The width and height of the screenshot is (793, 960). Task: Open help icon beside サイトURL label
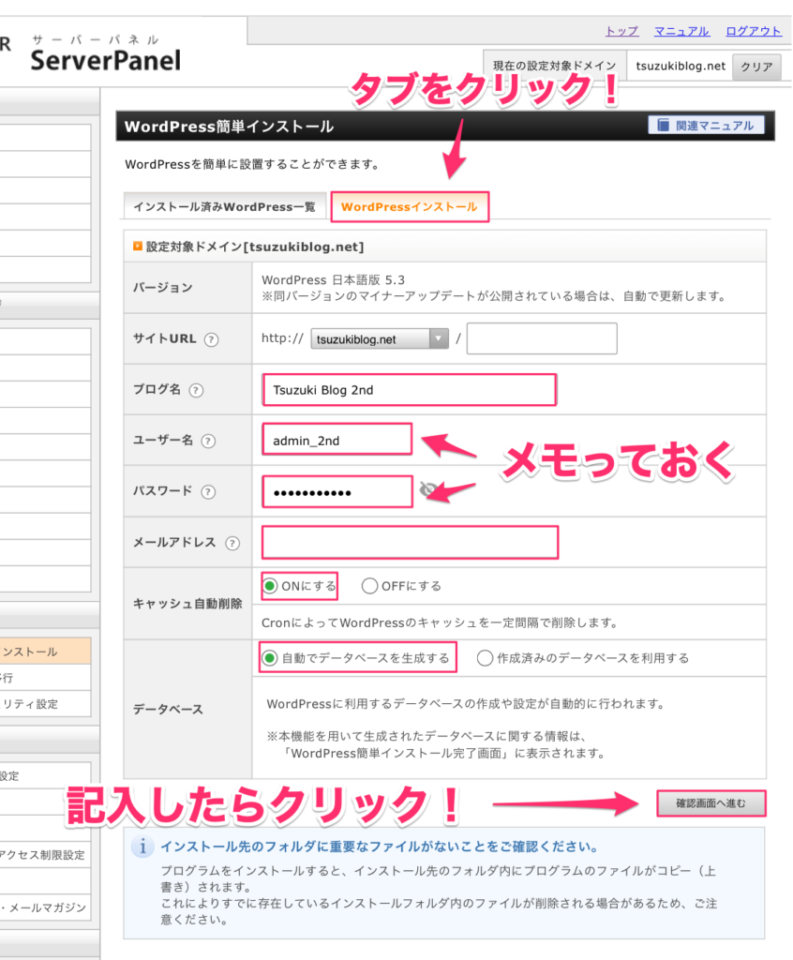(211, 339)
